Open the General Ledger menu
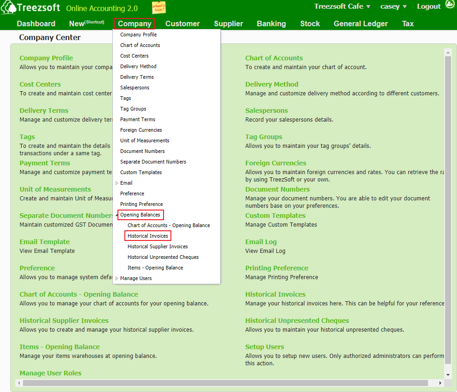 pyautogui.click(x=361, y=23)
